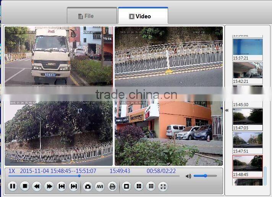Print using the printer icon
Viewport: 272px width, 197px height.
click(112, 186)
